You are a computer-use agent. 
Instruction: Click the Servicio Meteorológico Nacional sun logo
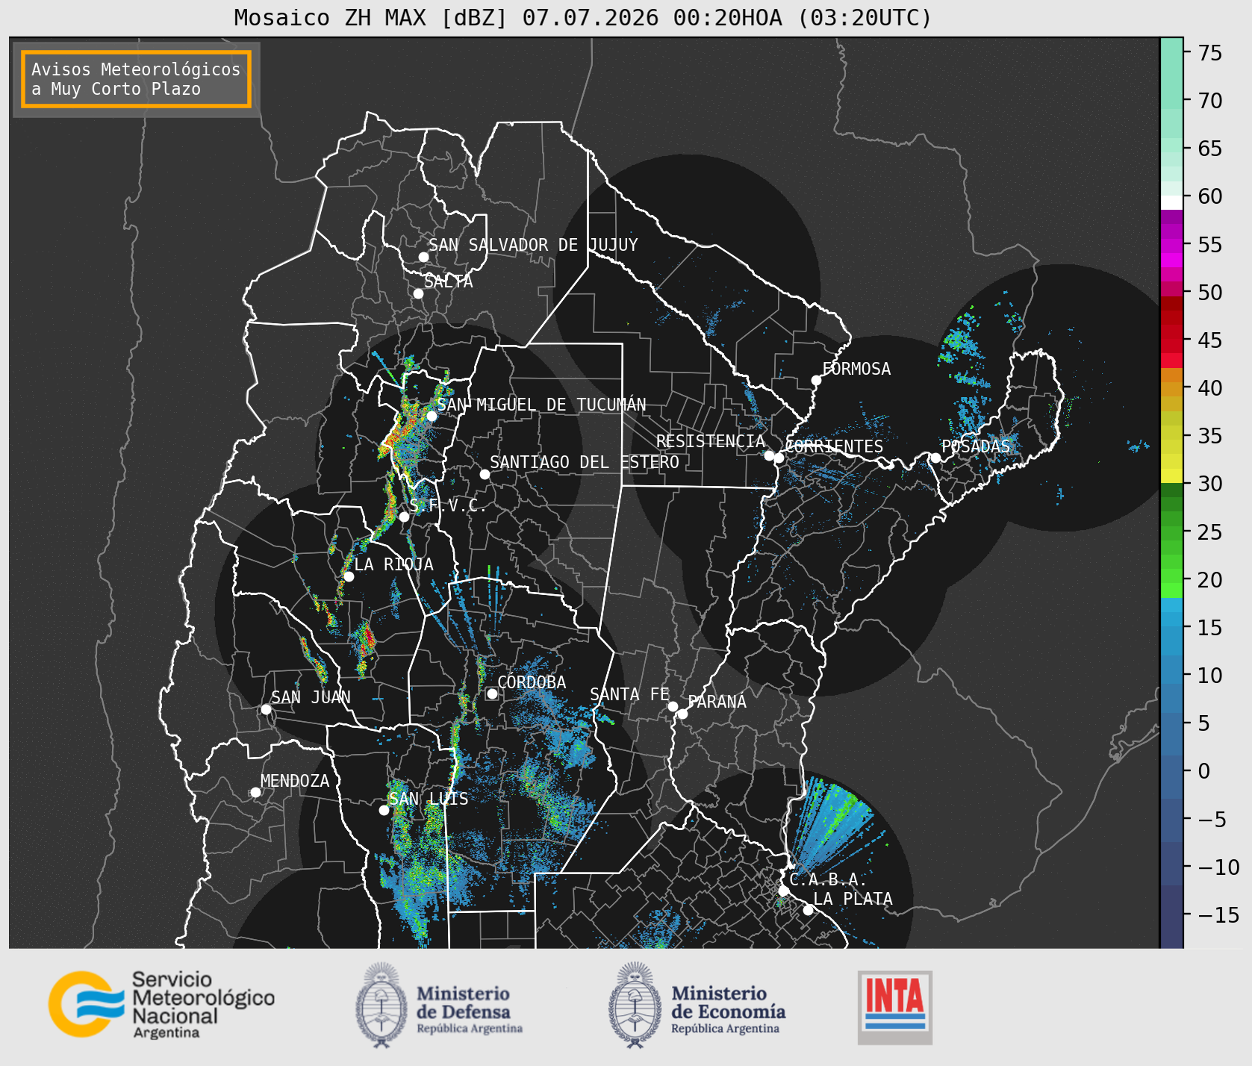(x=85, y=1004)
